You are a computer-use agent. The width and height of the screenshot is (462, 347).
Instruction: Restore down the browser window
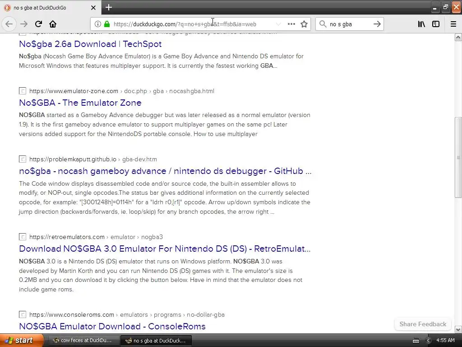tap(445, 7)
